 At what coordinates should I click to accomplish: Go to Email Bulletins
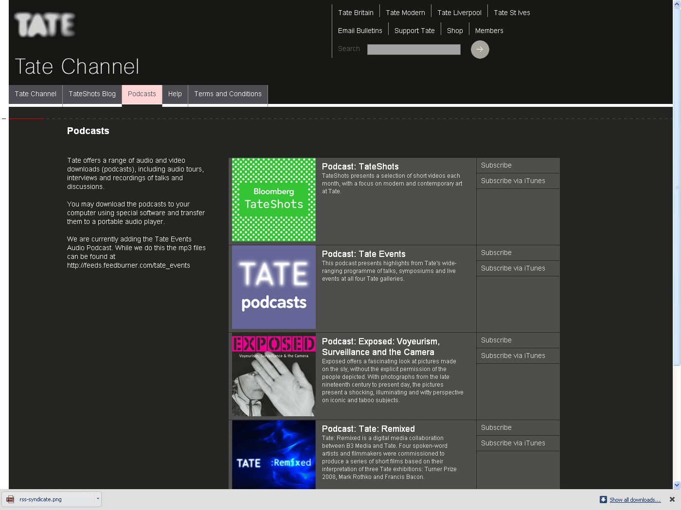[360, 31]
